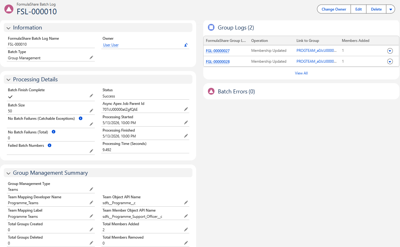The width and height of the screenshot is (400, 247).
Task: Click the Members Added column header
Action: (x=356, y=41)
